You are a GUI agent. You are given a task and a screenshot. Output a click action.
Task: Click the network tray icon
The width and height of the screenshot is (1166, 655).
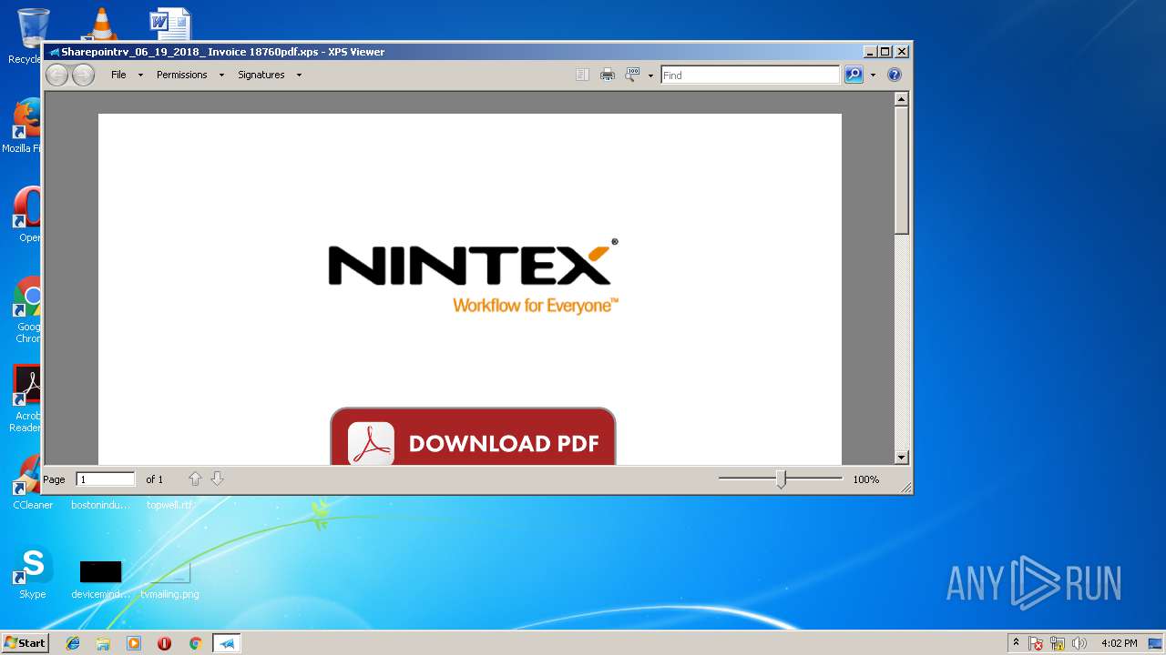[x=1058, y=643]
